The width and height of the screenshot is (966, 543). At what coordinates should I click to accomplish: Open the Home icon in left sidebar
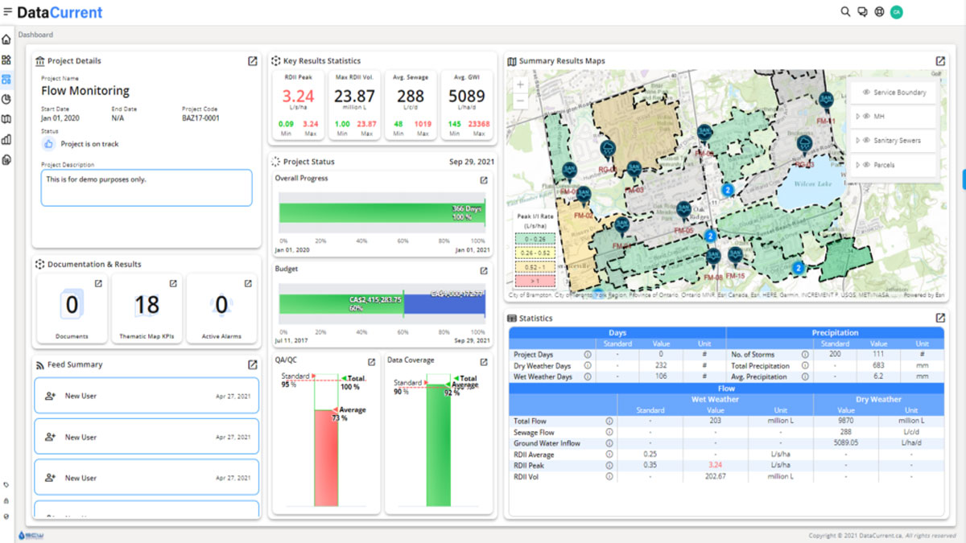(x=6, y=39)
